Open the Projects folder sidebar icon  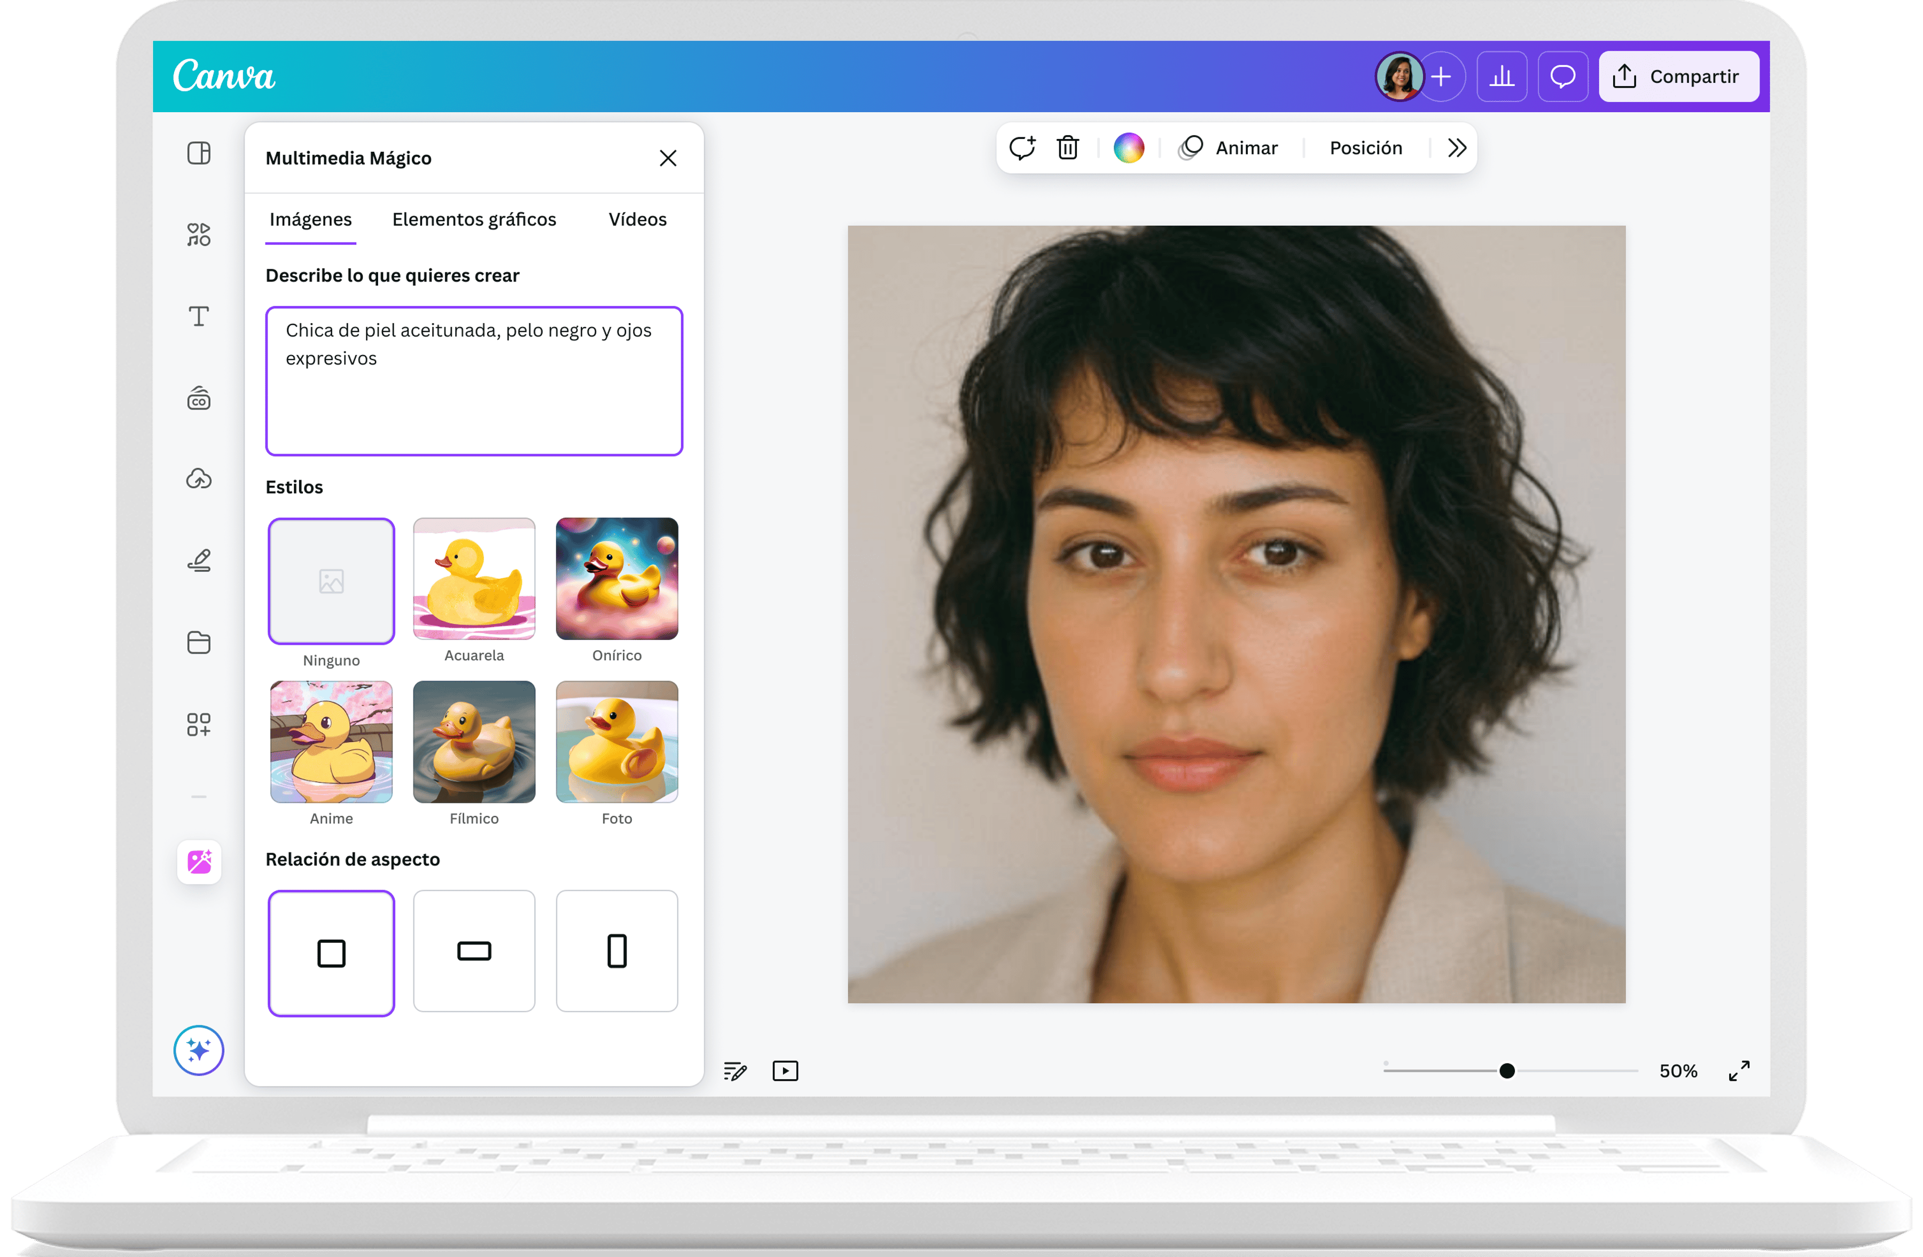pos(199,642)
